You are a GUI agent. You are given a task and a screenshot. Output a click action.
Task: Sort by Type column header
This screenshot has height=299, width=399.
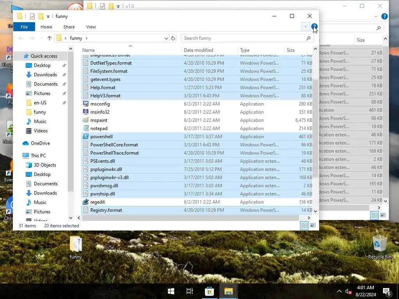(x=261, y=50)
